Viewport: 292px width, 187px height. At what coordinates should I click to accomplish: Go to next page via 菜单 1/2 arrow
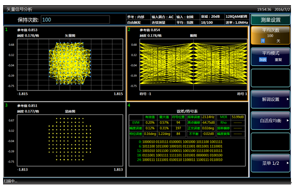pos(287,163)
